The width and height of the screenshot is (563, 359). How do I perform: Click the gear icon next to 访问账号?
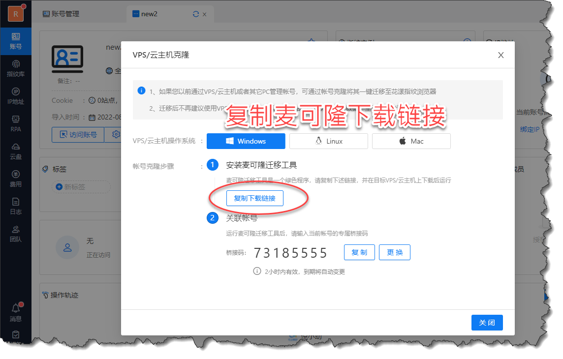[x=116, y=134]
